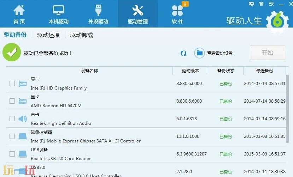293x177 pixels.
Task: Click the AMD Radeon graphics card icon
Action: tap(23, 101)
